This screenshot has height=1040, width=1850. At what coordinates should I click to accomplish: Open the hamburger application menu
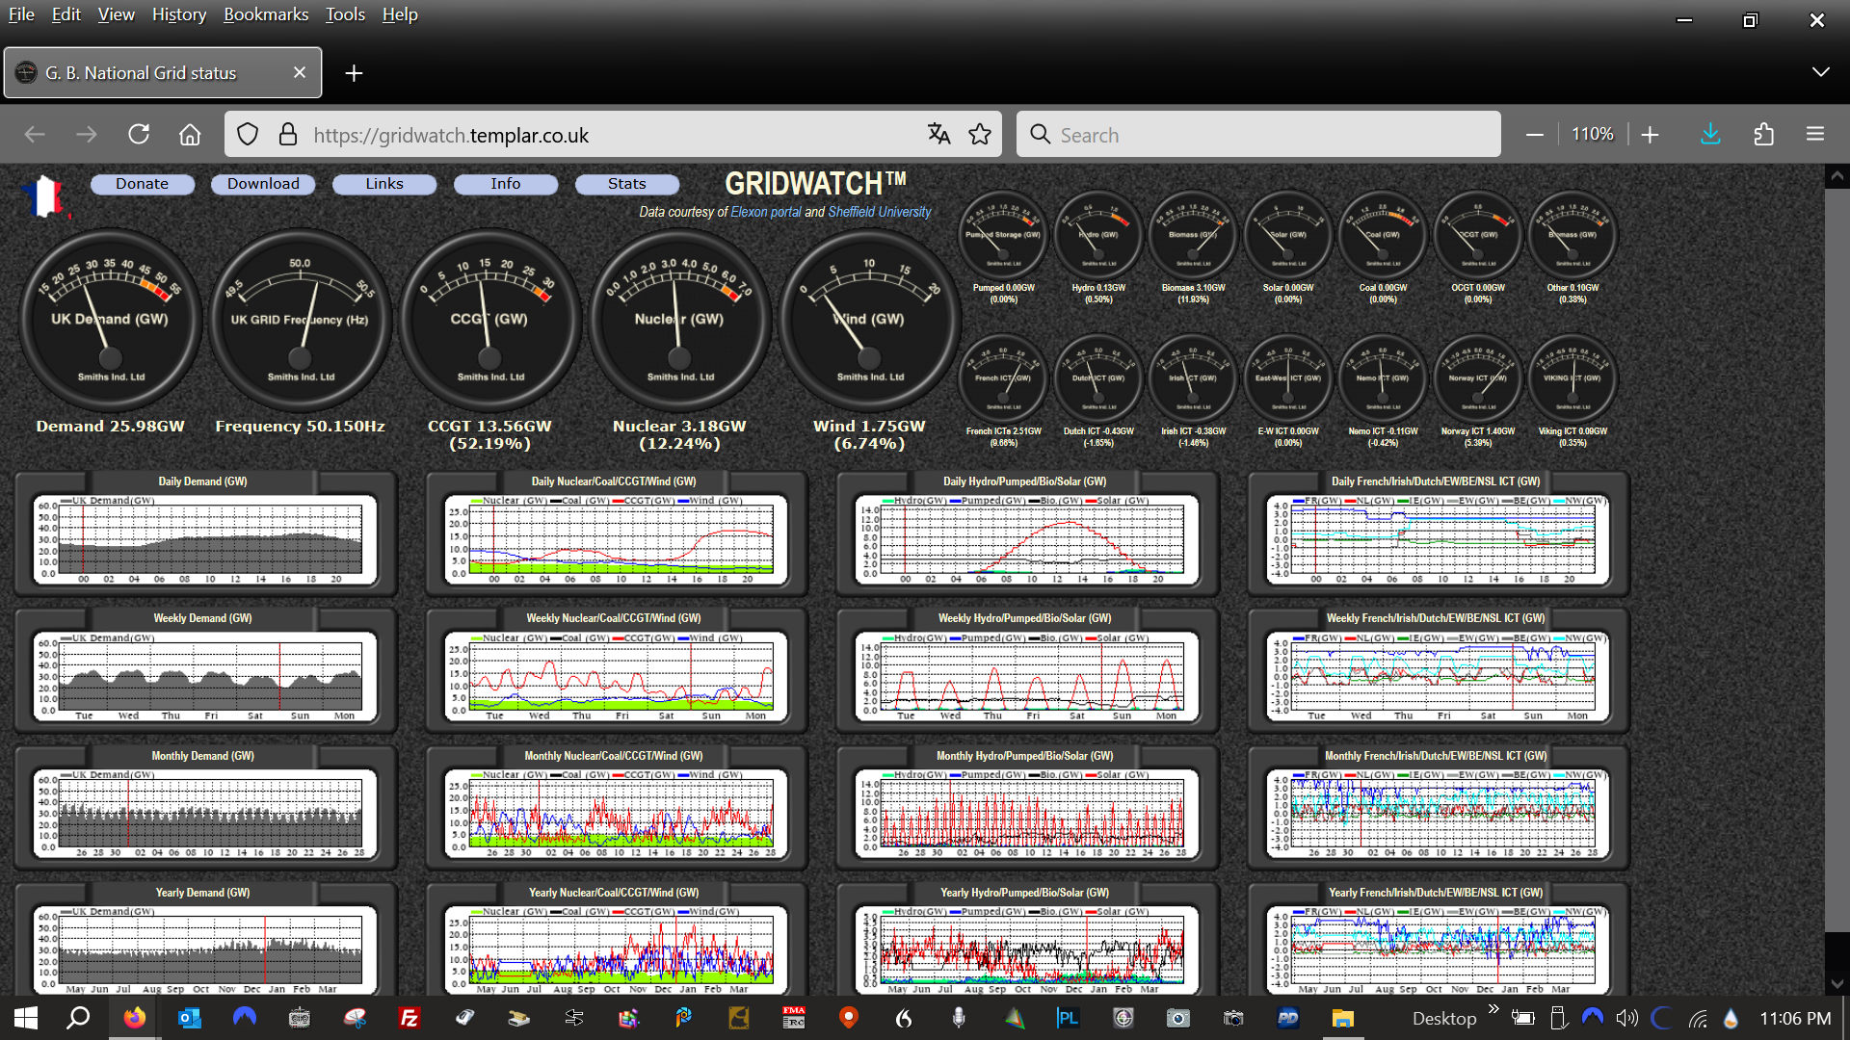[1815, 135]
